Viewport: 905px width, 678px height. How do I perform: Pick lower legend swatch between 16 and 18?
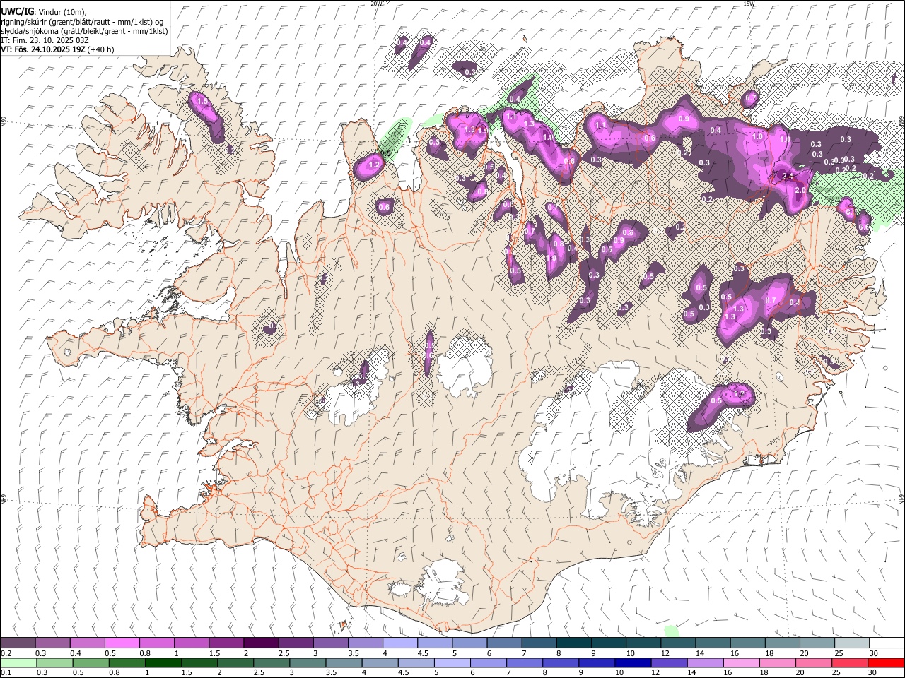(x=742, y=662)
